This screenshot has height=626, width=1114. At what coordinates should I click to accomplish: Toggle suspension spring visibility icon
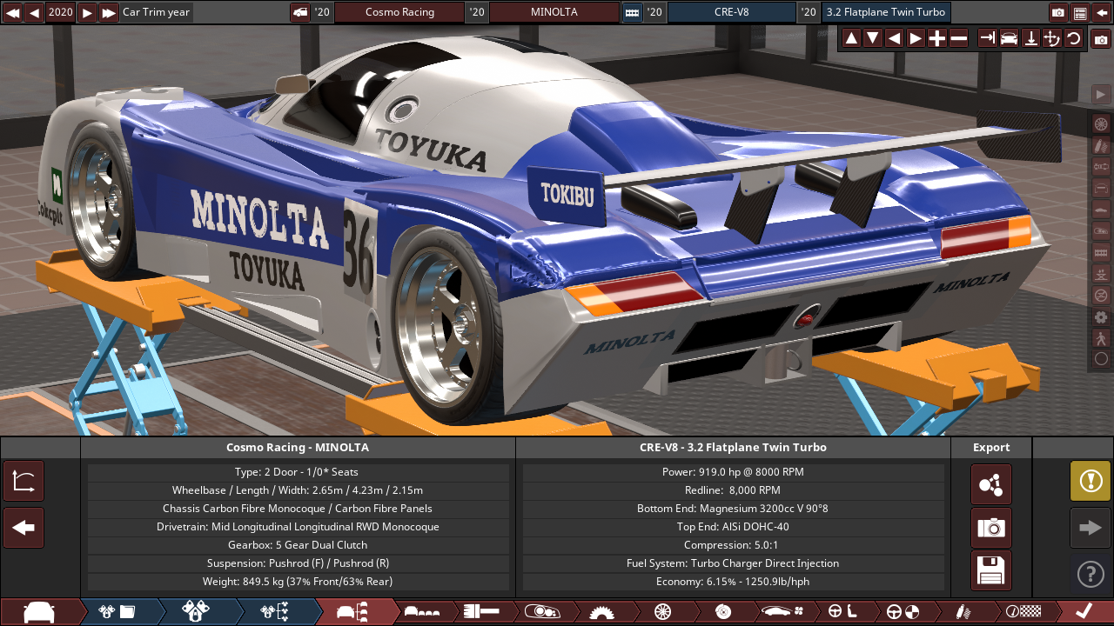click(1101, 145)
